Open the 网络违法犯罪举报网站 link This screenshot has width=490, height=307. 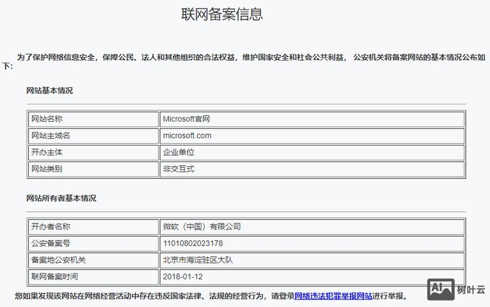click(x=333, y=296)
